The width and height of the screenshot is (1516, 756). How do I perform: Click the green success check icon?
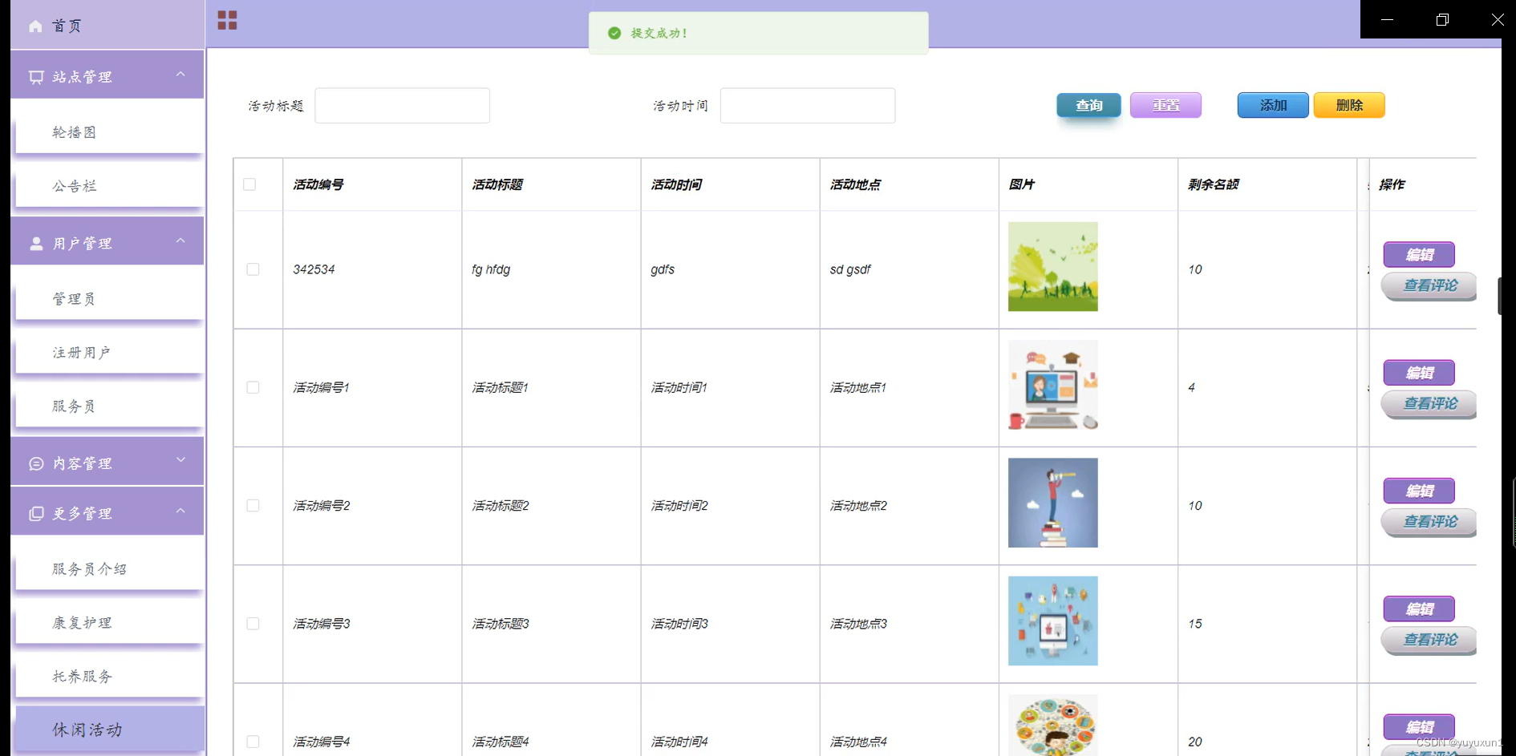[614, 33]
